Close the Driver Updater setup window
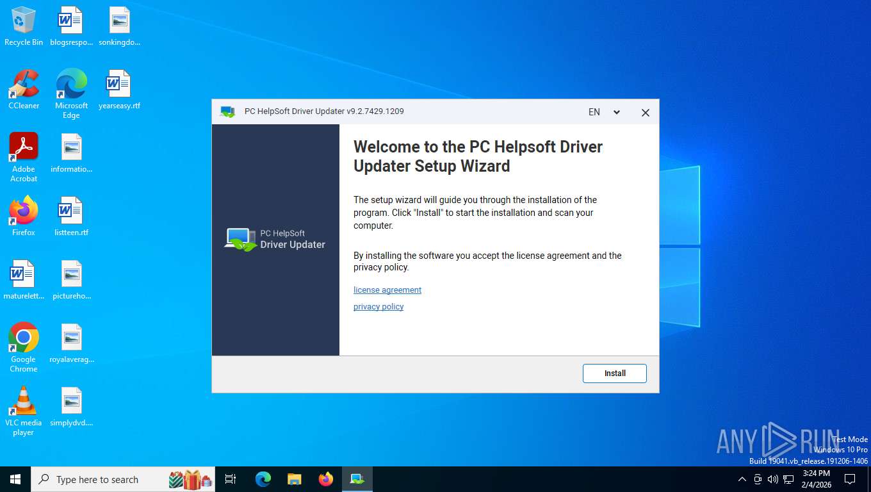Image resolution: width=871 pixels, height=492 pixels. tap(645, 112)
